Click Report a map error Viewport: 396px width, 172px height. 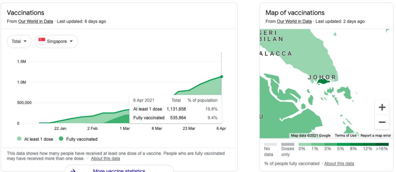pyautogui.click(x=375, y=136)
